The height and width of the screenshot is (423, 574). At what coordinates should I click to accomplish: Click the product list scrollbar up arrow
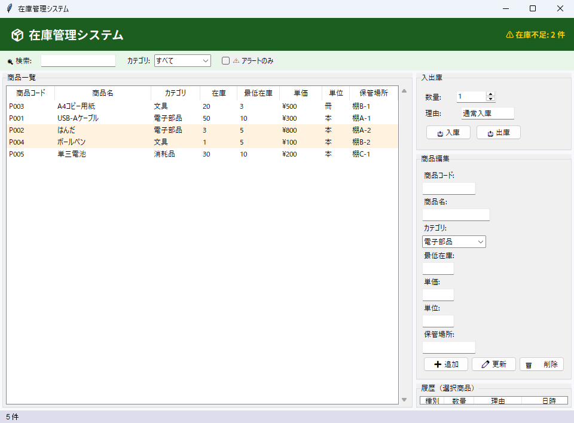tap(404, 91)
